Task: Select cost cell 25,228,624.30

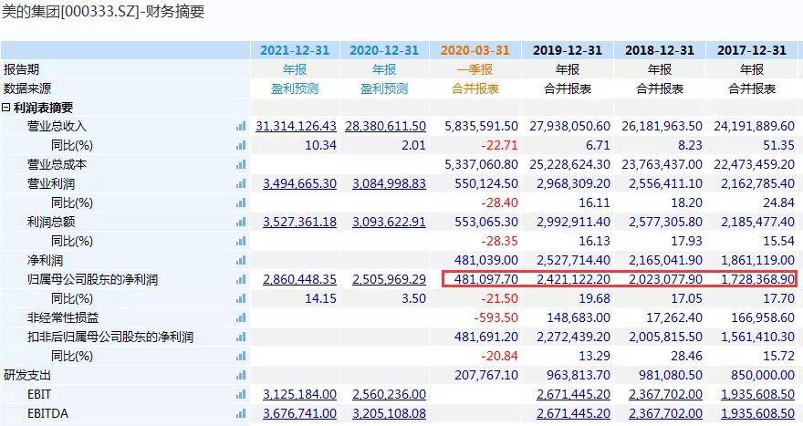Action: tap(570, 164)
